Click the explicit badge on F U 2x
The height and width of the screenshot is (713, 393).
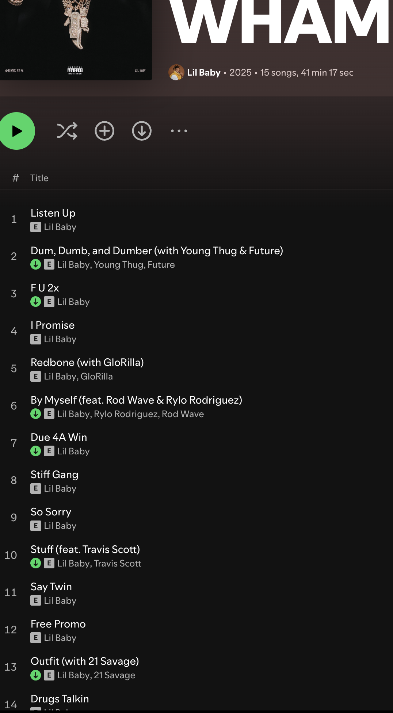49,302
